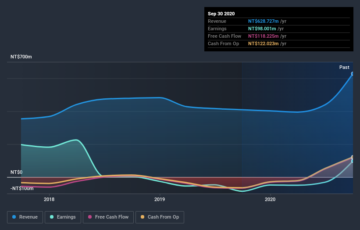Click the Sep 30 2020 tooltip date
360x230 pixels.
click(x=221, y=14)
